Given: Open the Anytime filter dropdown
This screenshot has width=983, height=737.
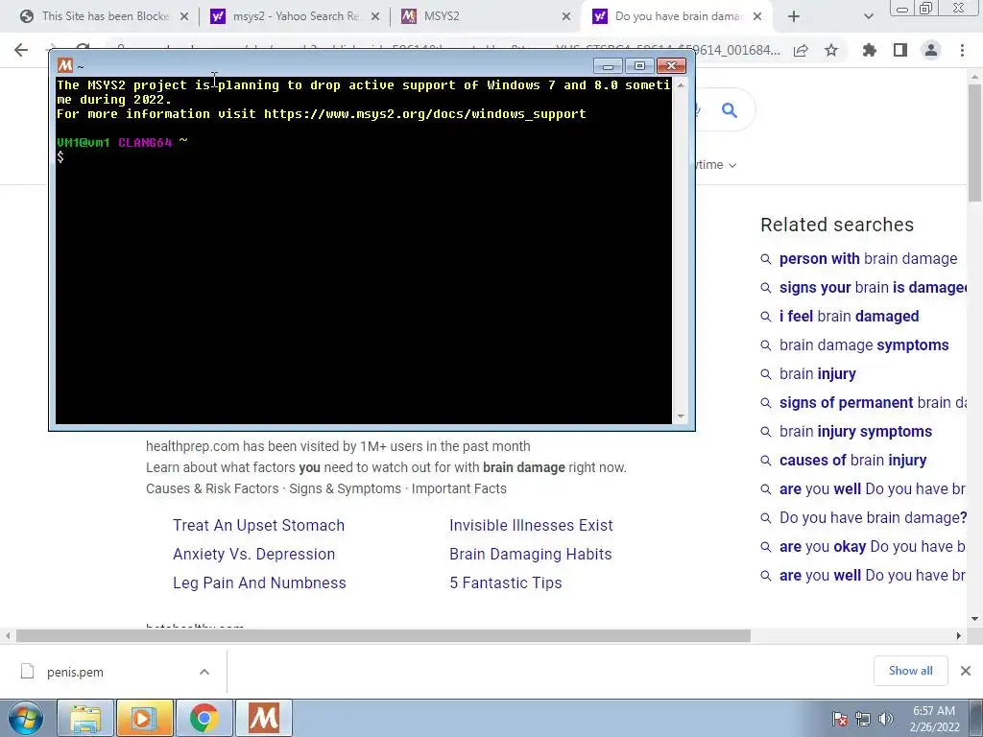Looking at the screenshot, I should click(715, 165).
